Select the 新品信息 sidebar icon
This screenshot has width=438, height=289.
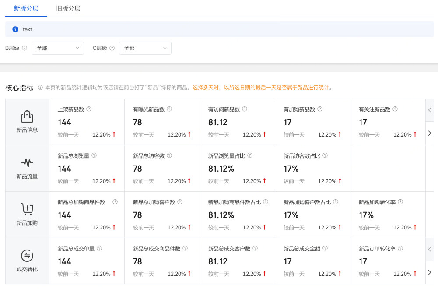pyautogui.click(x=27, y=117)
